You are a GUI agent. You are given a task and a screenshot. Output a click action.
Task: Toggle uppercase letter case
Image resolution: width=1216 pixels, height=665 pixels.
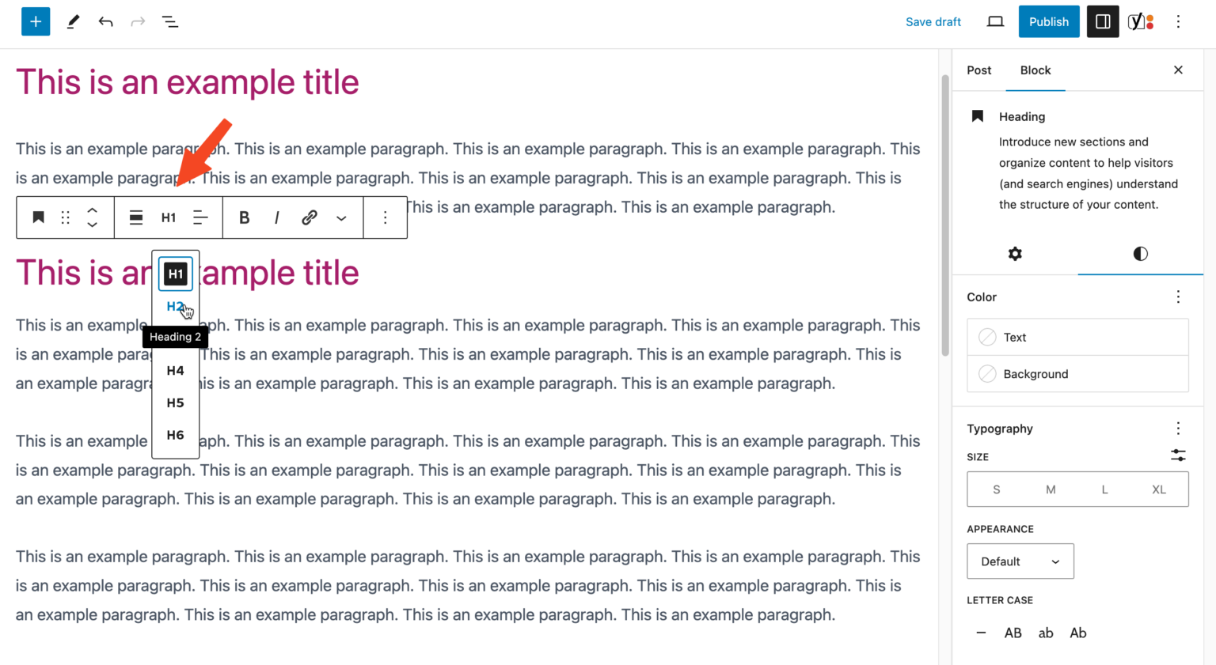click(x=1013, y=633)
